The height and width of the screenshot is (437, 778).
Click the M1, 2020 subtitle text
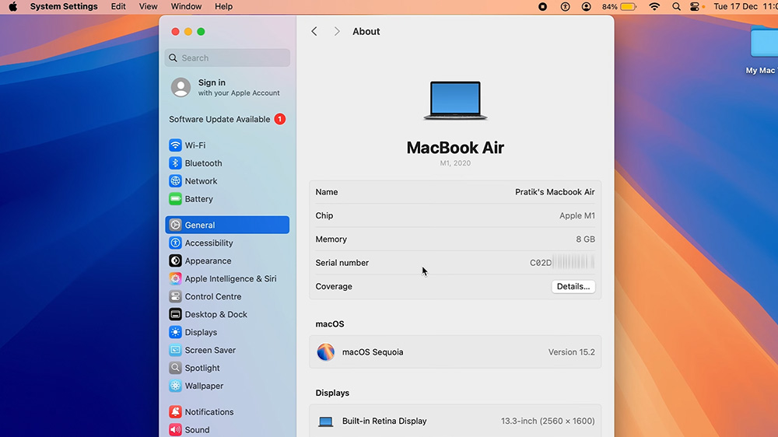coord(455,163)
